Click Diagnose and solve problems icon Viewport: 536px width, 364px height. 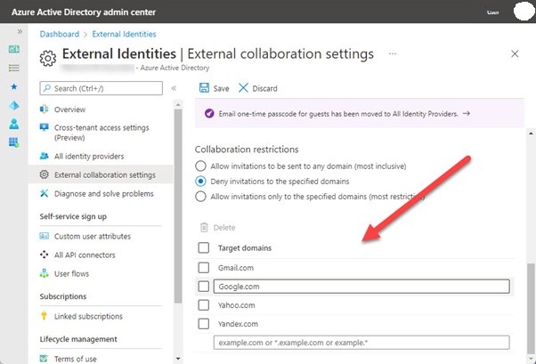pyautogui.click(x=45, y=193)
